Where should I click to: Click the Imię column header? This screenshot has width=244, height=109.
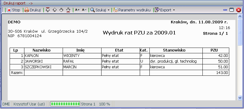(x=82, y=50)
